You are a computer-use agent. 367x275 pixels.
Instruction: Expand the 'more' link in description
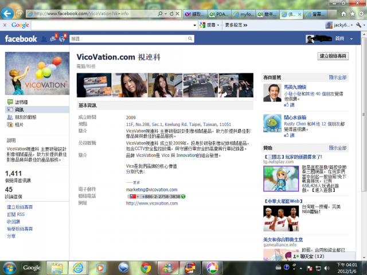click(x=136, y=182)
